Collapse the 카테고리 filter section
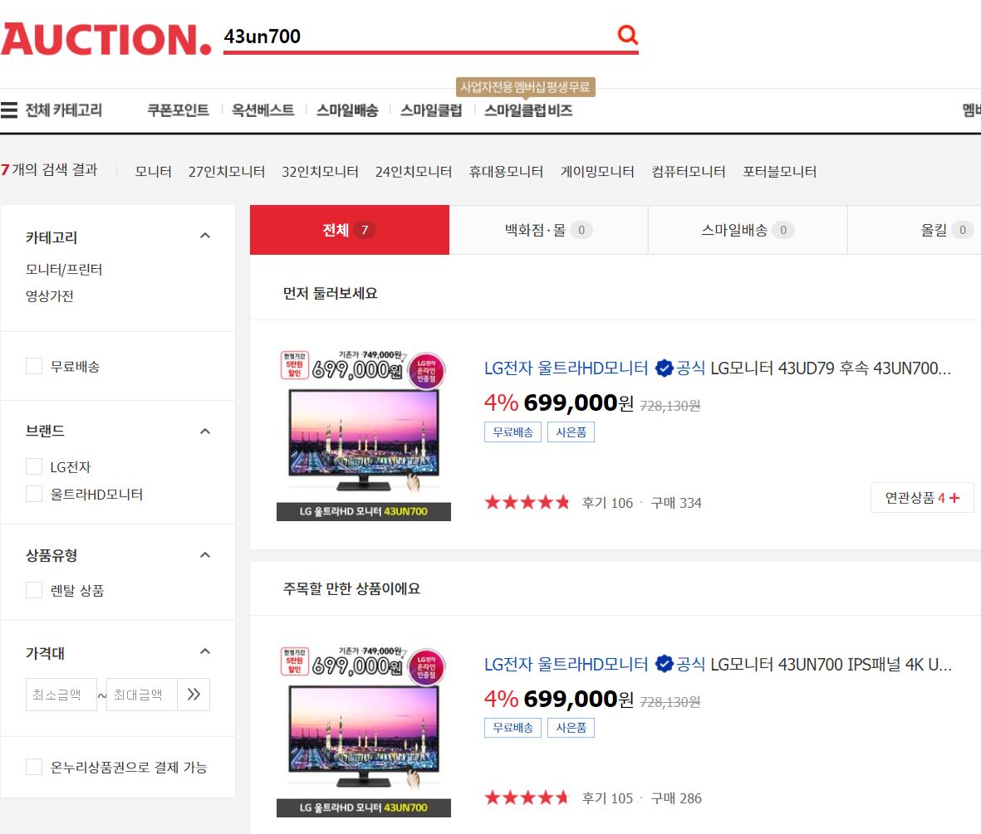Viewport: 981px width, 834px height. [x=205, y=237]
